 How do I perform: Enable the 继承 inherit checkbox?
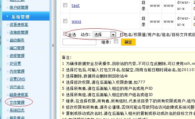pyautogui.click(x=116, y=41)
